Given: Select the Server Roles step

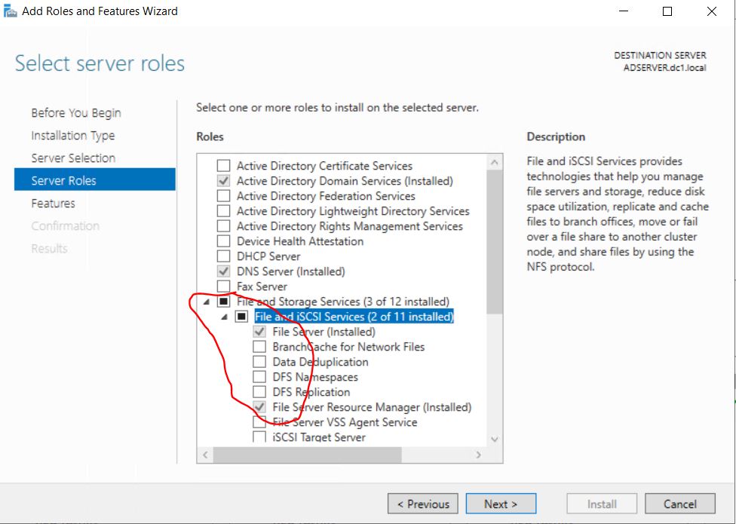Looking at the screenshot, I should point(95,179).
